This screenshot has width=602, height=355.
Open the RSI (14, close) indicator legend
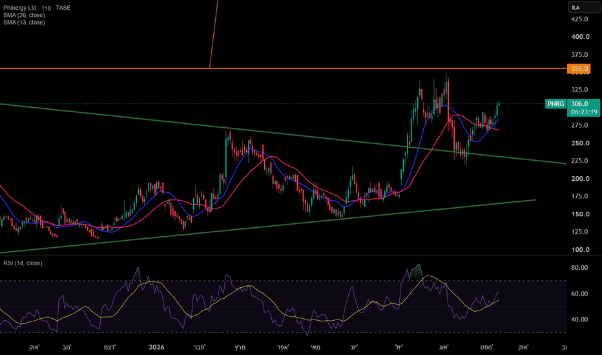pyautogui.click(x=23, y=263)
